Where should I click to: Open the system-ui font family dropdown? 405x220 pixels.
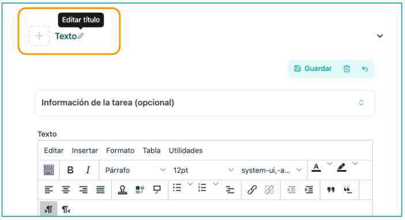[x=271, y=170]
